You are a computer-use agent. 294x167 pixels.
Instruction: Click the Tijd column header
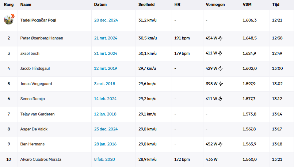(276, 4)
